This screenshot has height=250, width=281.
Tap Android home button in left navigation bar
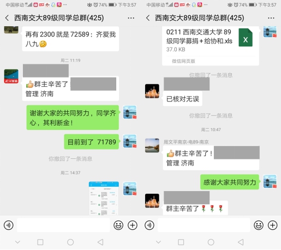pyautogui.click(x=70, y=242)
